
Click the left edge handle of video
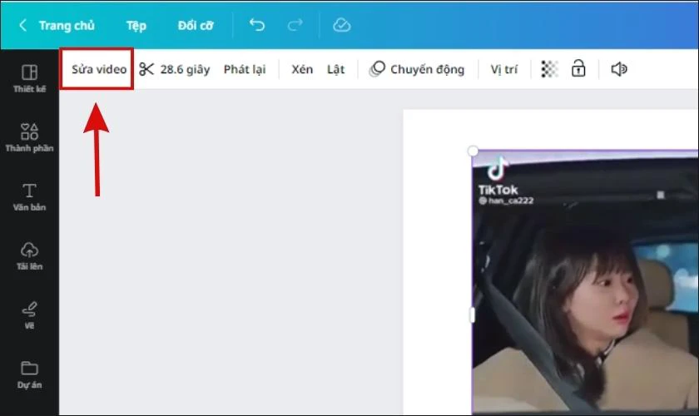(472, 314)
